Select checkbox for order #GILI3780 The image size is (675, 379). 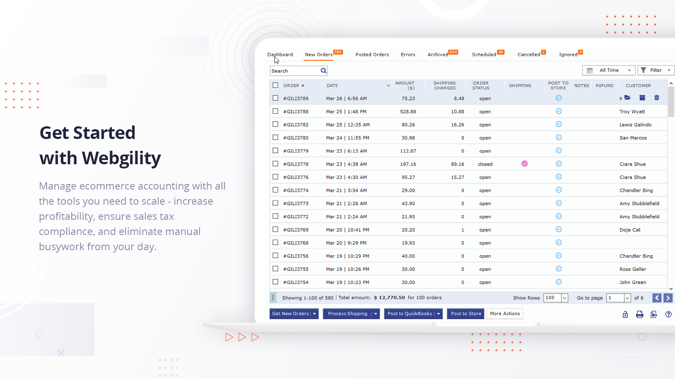pyautogui.click(x=275, y=137)
